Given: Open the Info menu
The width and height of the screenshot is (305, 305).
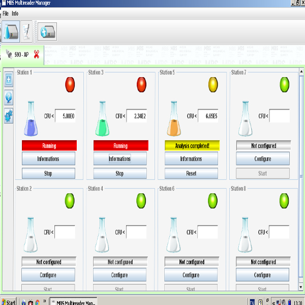Looking at the screenshot, I should click(x=15, y=13).
